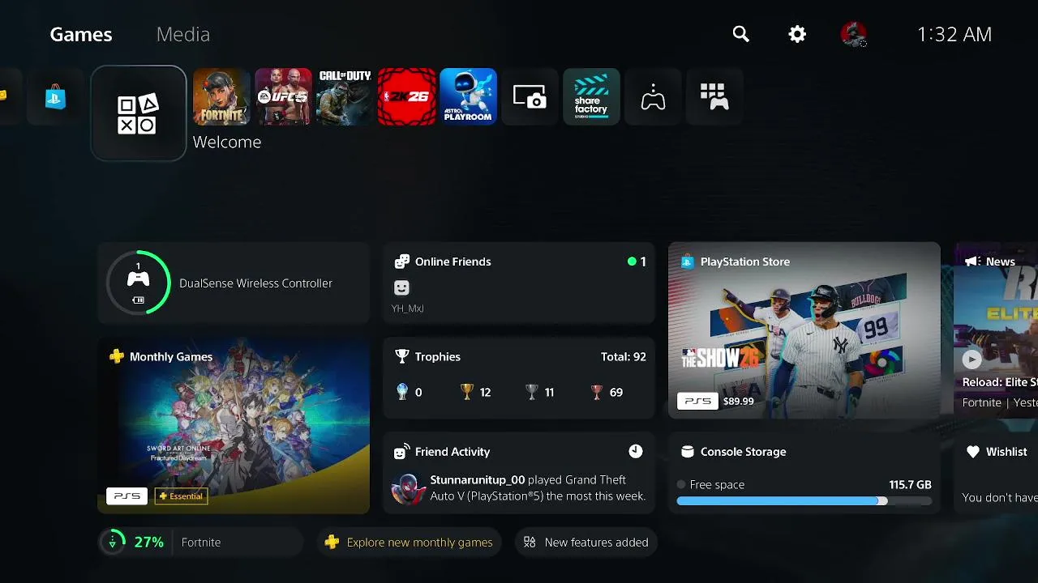The image size is (1038, 583).
Task: Select the Games tab
Action: point(81,34)
